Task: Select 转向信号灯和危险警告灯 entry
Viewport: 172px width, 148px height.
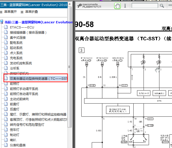Action: pyautogui.click(x=27, y=125)
